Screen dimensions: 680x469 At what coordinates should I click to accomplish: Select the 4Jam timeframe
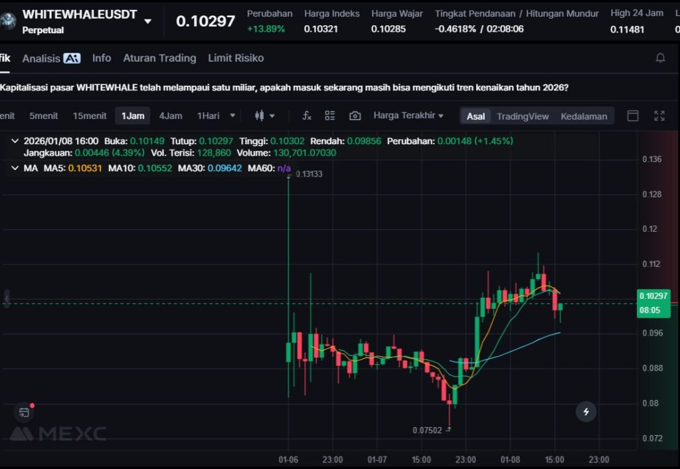pos(170,116)
